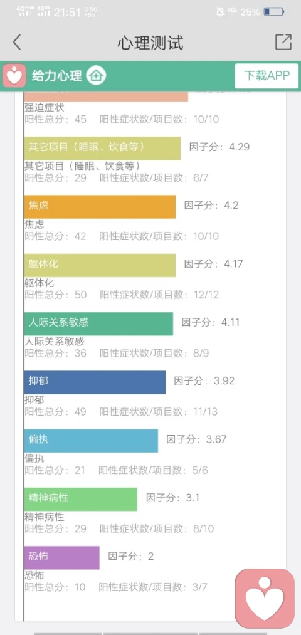Open the green home icon beside 给力心理
Viewport: 301px width, 635px height.
click(97, 76)
